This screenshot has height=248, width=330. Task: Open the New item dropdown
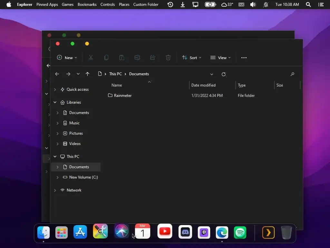[67, 57]
